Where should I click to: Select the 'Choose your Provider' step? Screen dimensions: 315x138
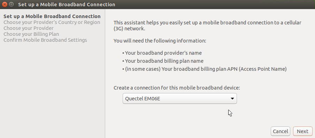click(x=29, y=28)
